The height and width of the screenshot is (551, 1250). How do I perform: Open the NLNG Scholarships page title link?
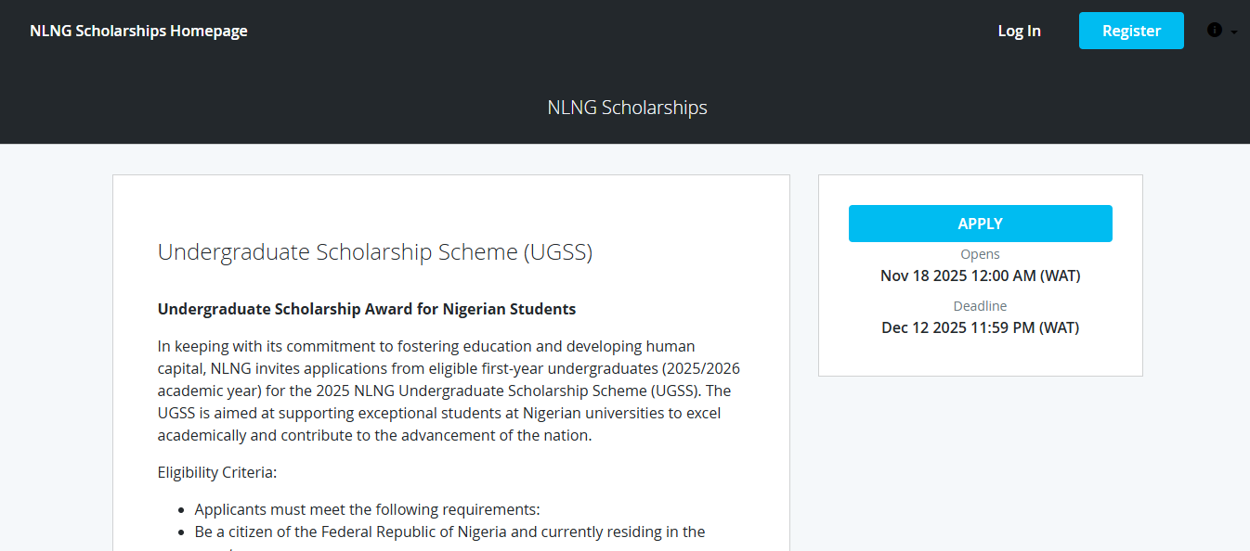point(627,107)
